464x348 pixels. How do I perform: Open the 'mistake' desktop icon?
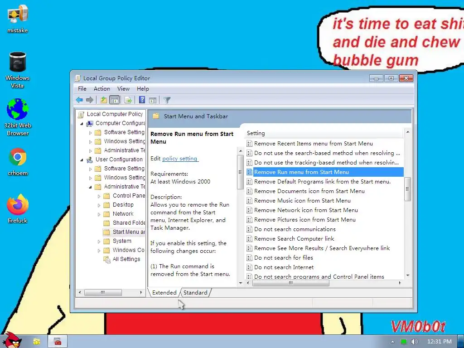pyautogui.click(x=18, y=18)
